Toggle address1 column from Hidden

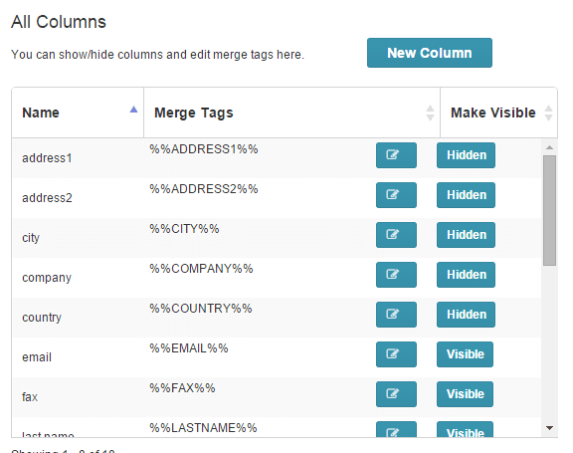click(x=466, y=155)
